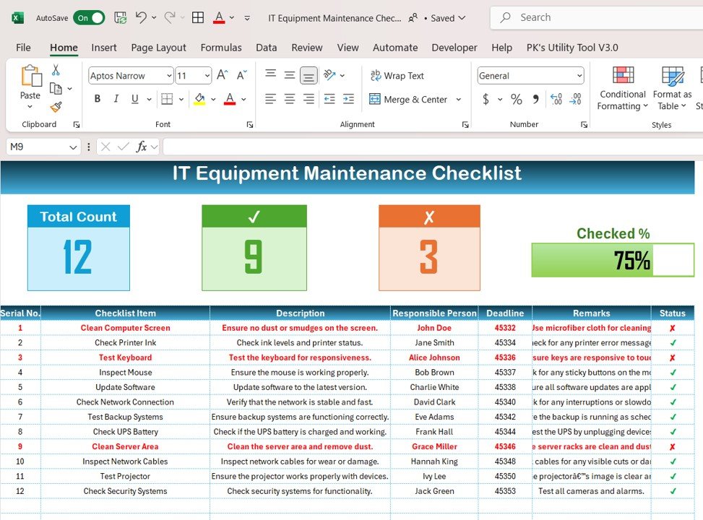703x520 pixels.
Task: Click the Align Left icon
Action: pyautogui.click(x=270, y=99)
